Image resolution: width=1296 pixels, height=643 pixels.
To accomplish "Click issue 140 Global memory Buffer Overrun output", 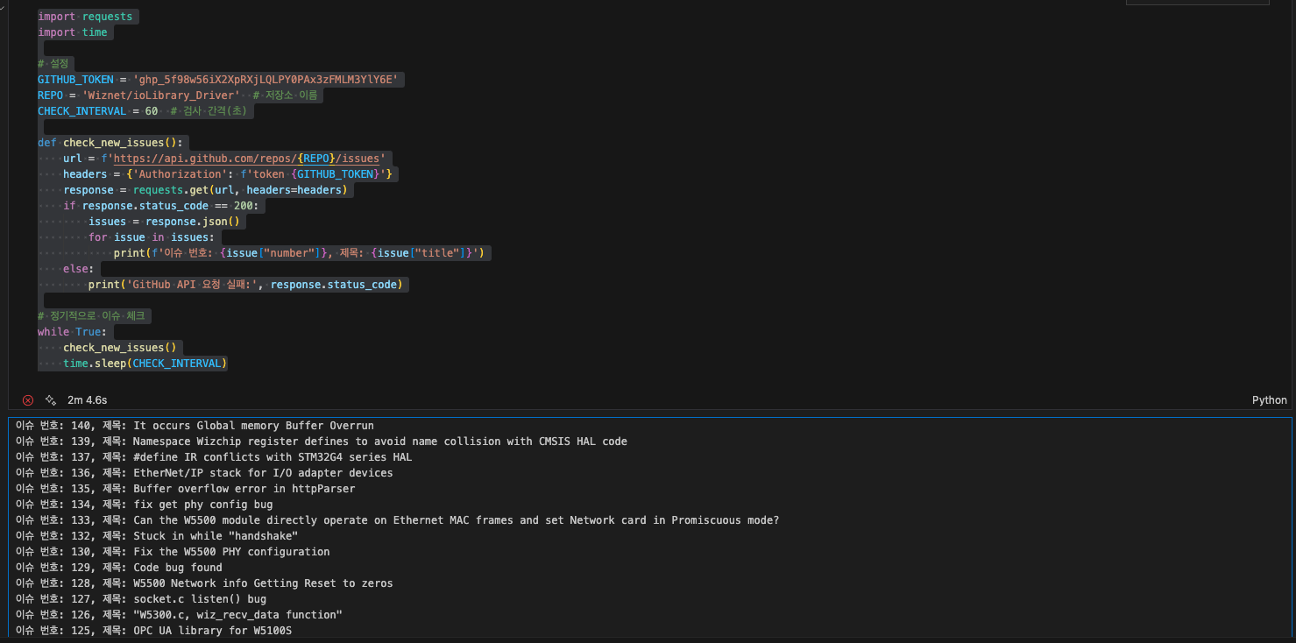I will pyautogui.click(x=195, y=426).
